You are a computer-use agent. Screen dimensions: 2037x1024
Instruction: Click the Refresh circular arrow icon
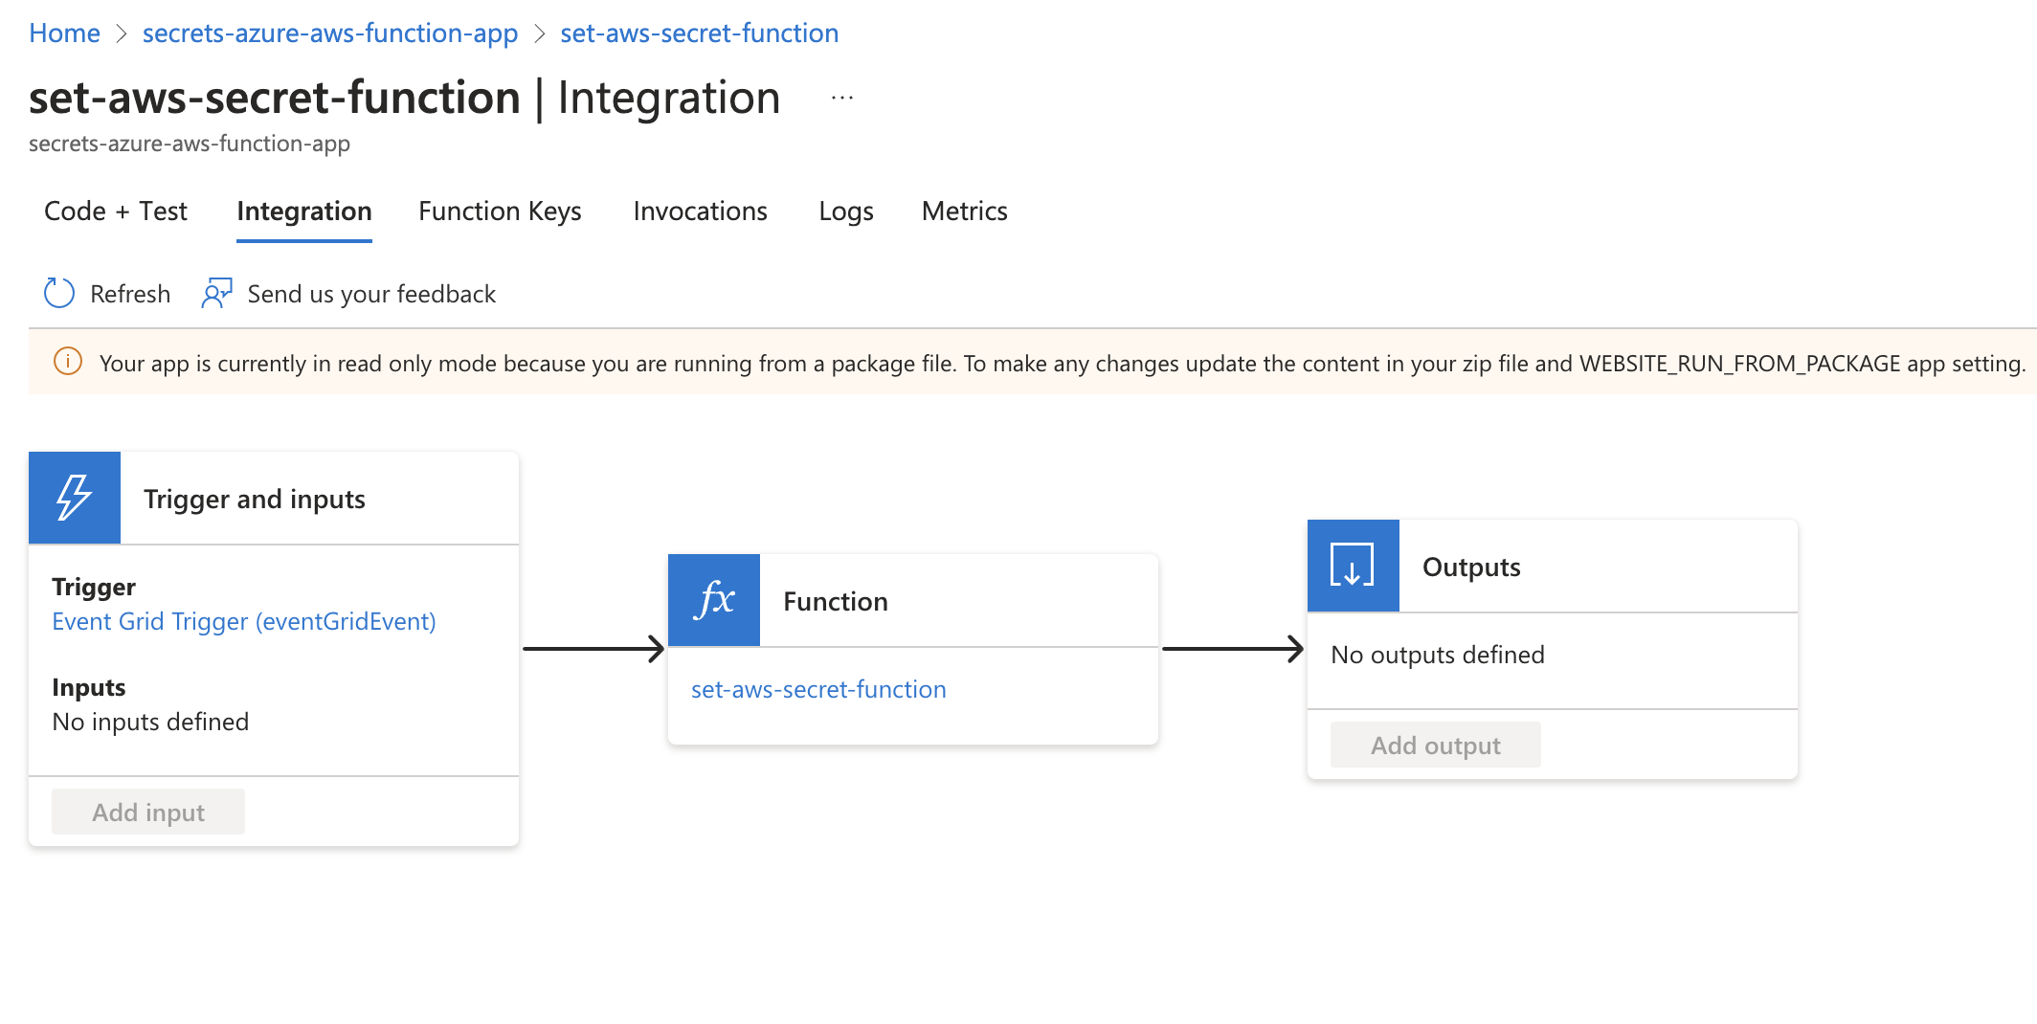click(59, 293)
